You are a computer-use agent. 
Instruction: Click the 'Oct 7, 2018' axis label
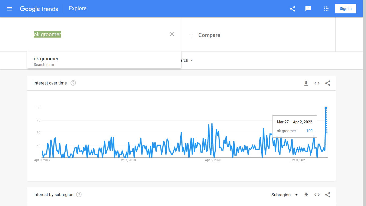128,160
